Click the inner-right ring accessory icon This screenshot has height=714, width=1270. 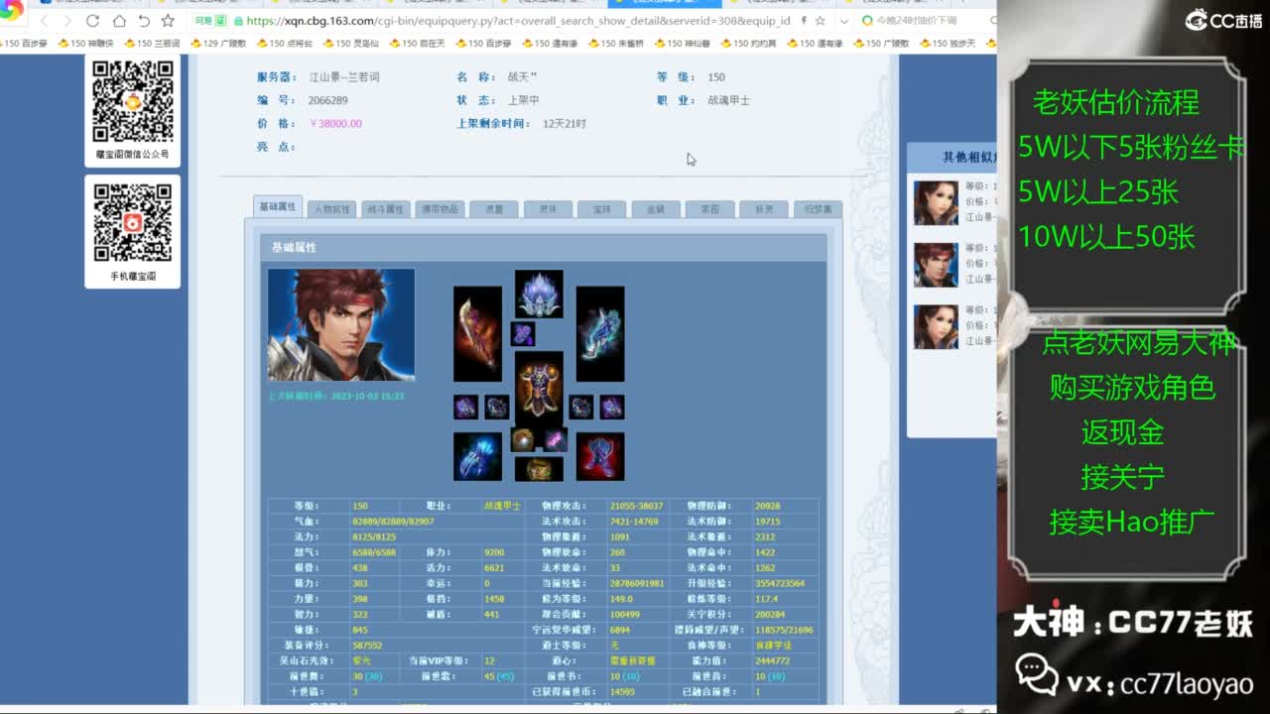click(580, 407)
